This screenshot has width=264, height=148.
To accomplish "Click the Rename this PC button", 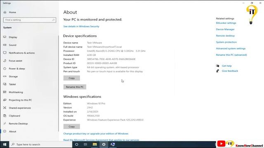I will tap(75, 87).
